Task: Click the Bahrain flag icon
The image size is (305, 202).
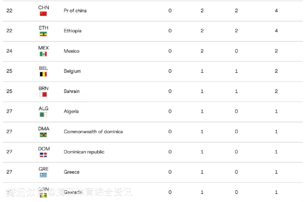Action: point(43,95)
